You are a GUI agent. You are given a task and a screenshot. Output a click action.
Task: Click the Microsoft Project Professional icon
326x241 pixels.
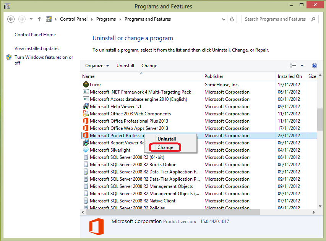[86, 135]
